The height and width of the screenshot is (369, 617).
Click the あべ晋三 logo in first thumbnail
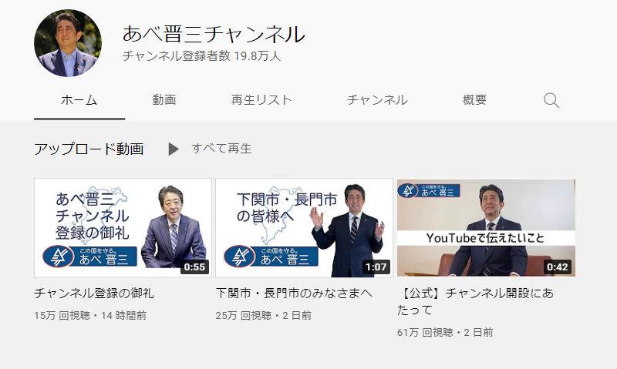pos(89,257)
